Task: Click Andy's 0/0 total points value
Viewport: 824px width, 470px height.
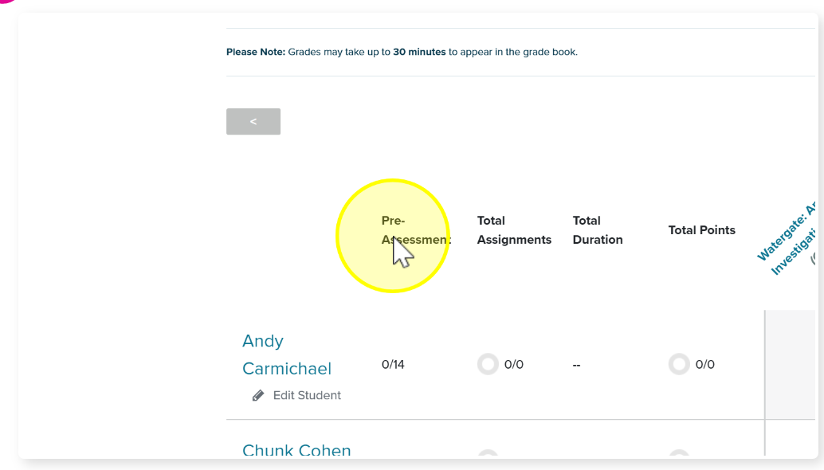Action: coord(704,364)
